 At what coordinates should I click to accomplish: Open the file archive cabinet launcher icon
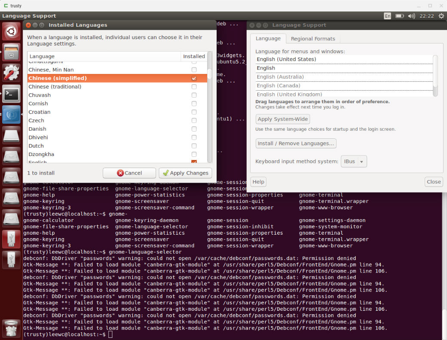pyautogui.click(x=11, y=52)
